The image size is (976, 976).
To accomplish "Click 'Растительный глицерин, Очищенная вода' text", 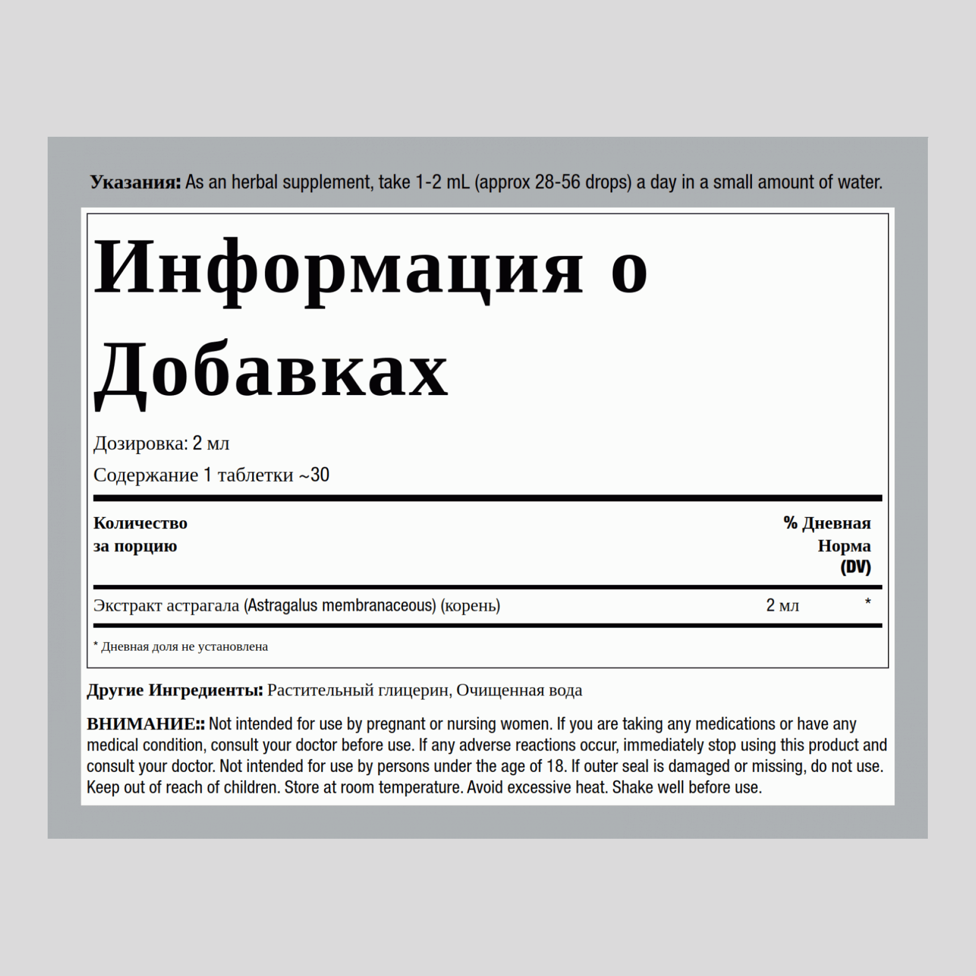I will pos(425,690).
